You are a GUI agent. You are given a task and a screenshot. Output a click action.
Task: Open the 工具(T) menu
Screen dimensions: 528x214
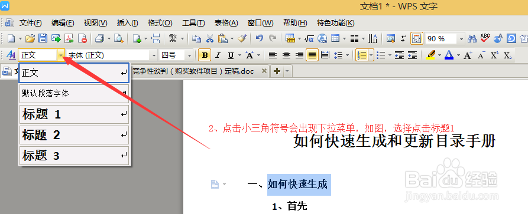(x=193, y=23)
